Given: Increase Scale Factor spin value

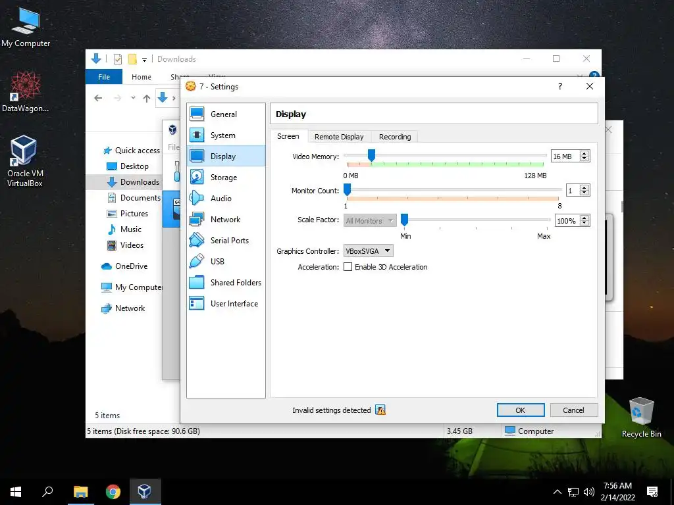Looking at the screenshot, I should [584, 218].
